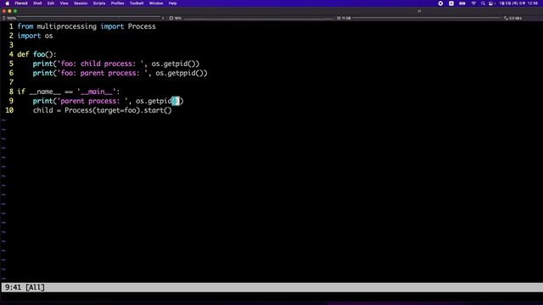Click 'Process(target=foo)' on line 10
This screenshot has width=543, height=305.
coord(102,111)
